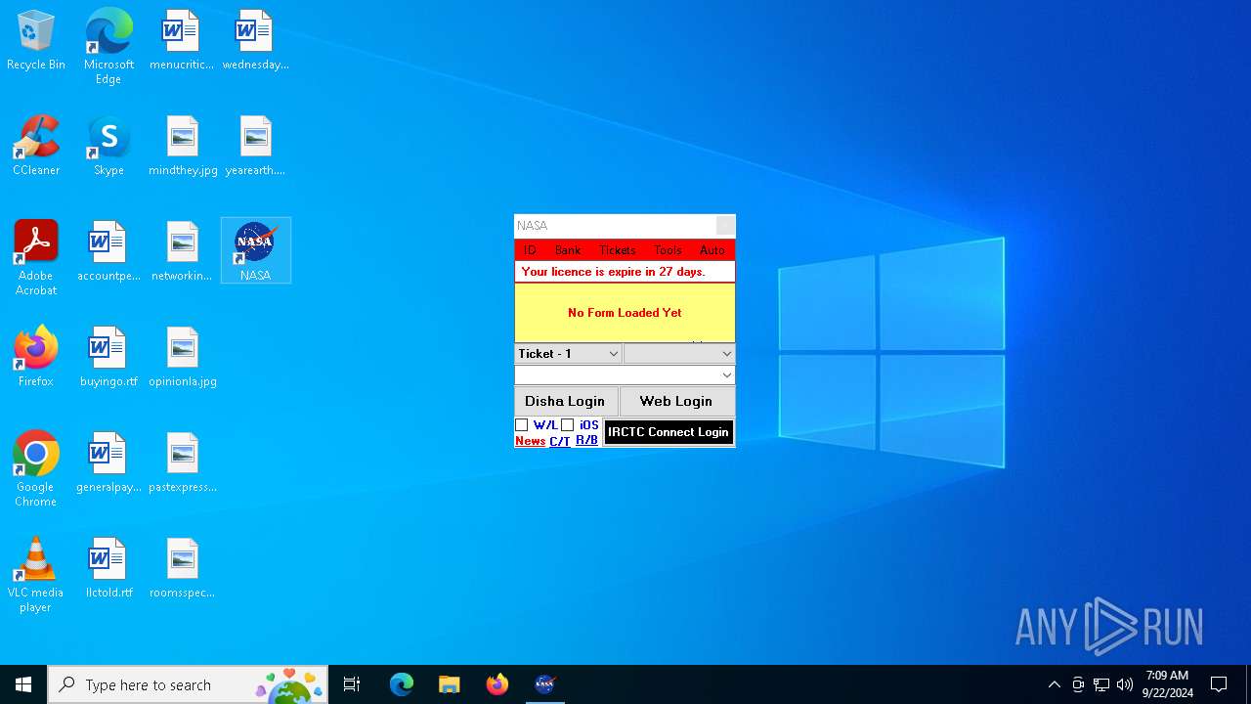
Task: Click the IRCTC Connect Login button
Action: click(x=669, y=432)
